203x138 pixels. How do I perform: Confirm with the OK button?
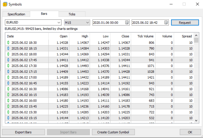coord(190,132)
